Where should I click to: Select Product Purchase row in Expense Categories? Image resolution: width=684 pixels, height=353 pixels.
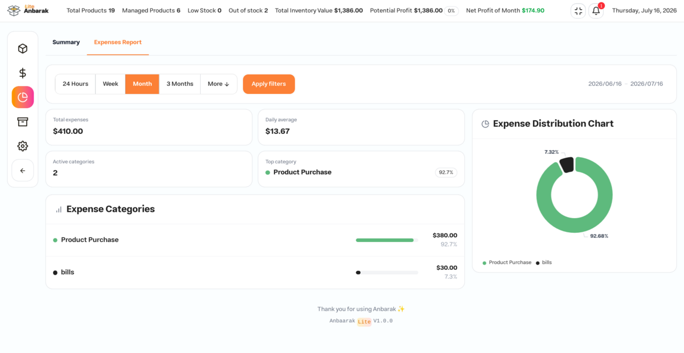[x=255, y=240]
